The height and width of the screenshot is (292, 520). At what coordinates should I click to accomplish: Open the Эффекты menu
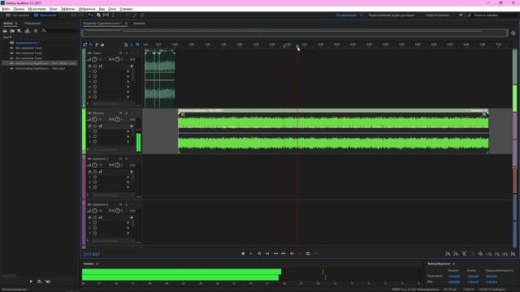68,9
